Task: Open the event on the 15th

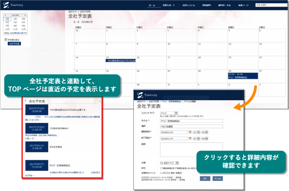Action: 120,61
